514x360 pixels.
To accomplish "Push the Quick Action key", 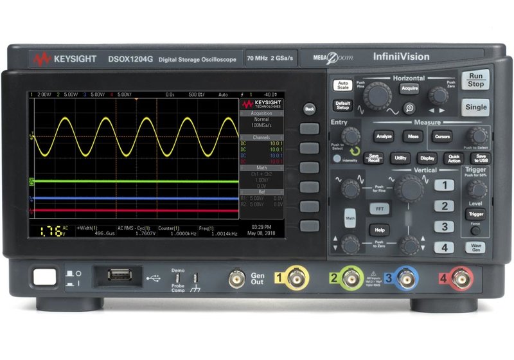I will coord(454,158).
